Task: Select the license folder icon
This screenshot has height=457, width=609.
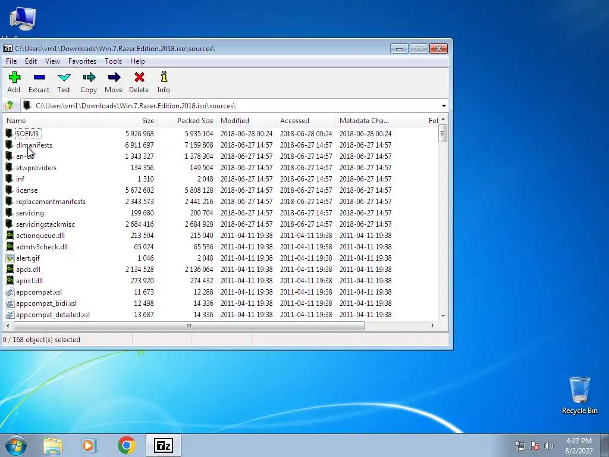Action: tap(10, 190)
